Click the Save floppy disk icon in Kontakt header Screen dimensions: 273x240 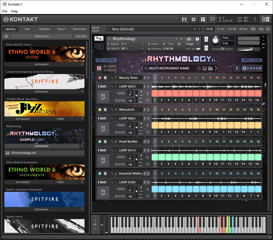tap(184, 19)
